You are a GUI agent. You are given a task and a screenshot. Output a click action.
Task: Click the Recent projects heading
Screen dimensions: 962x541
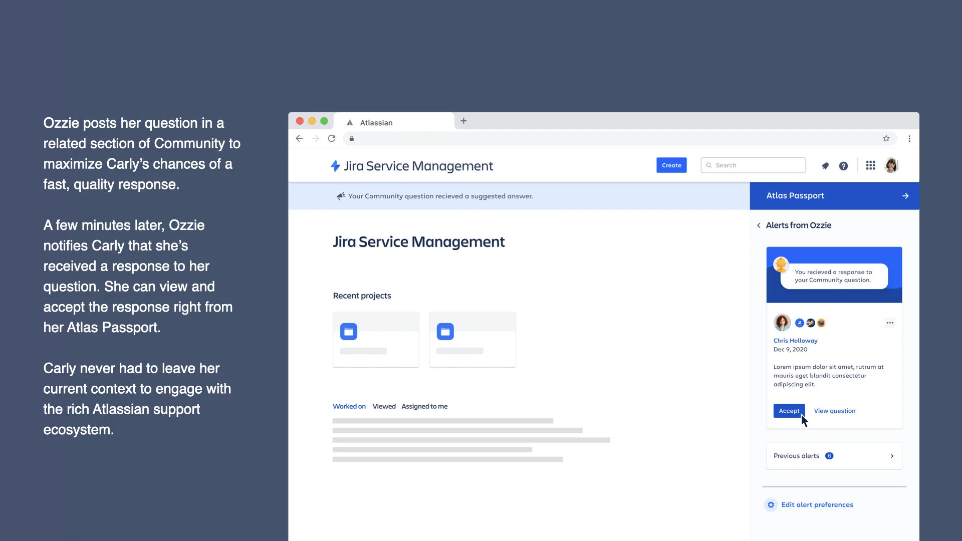click(x=362, y=296)
